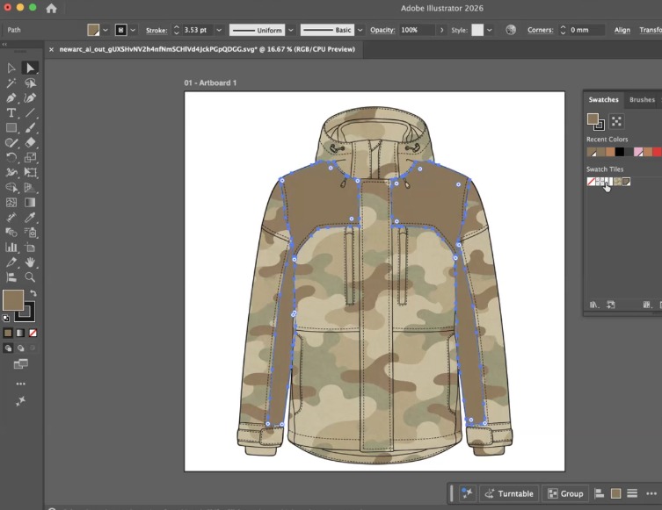Select pink swatch in Recent Colors
Image resolution: width=662 pixels, height=510 pixels.
click(x=638, y=152)
